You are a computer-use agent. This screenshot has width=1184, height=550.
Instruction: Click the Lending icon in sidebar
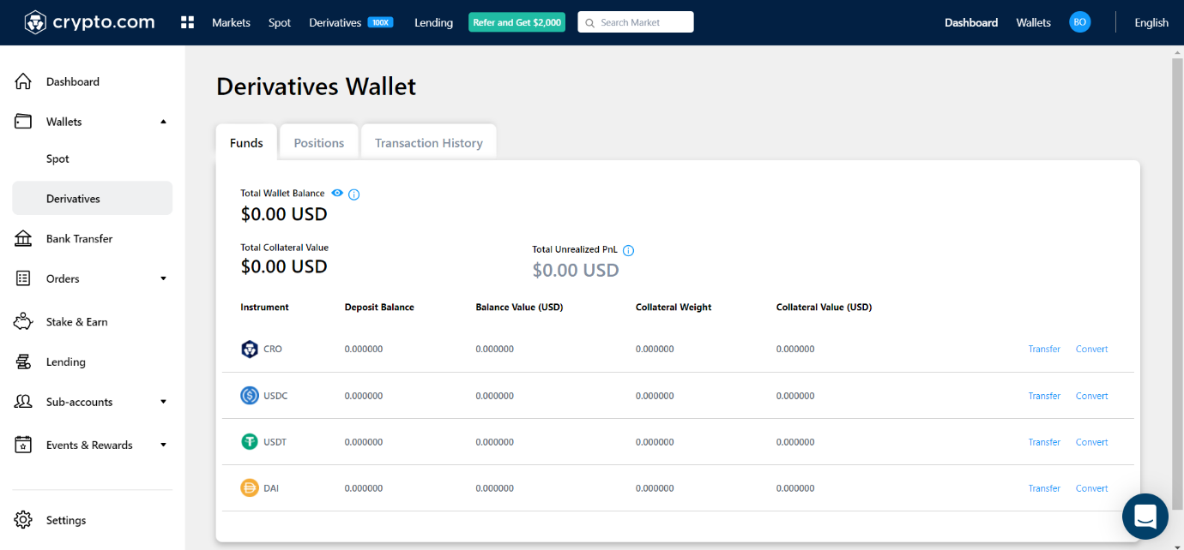pyautogui.click(x=23, y=362)
